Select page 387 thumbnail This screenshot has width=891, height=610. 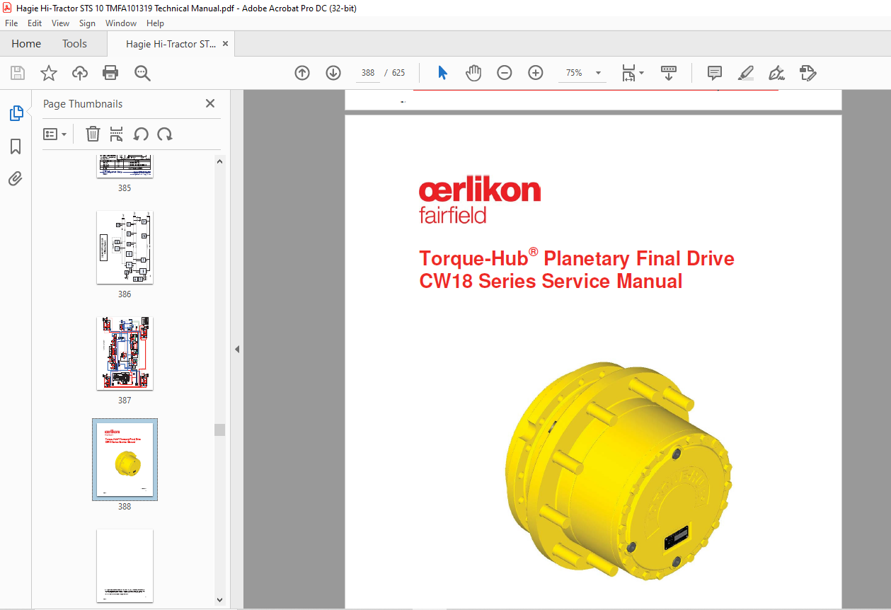(125, 353)
